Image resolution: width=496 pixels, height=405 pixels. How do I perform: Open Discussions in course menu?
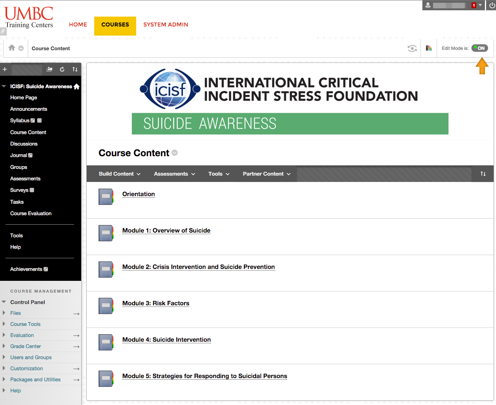(x=24, y=144)
